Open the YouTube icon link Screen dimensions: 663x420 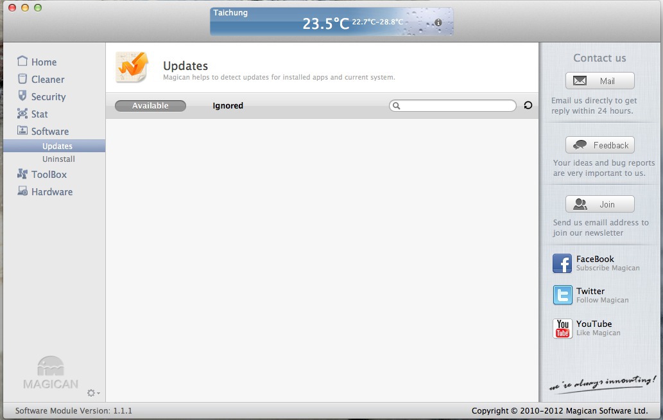point(562,328)
